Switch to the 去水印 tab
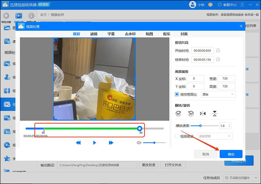The width and height of the screenshot is (261, 184). coord(130,34)
